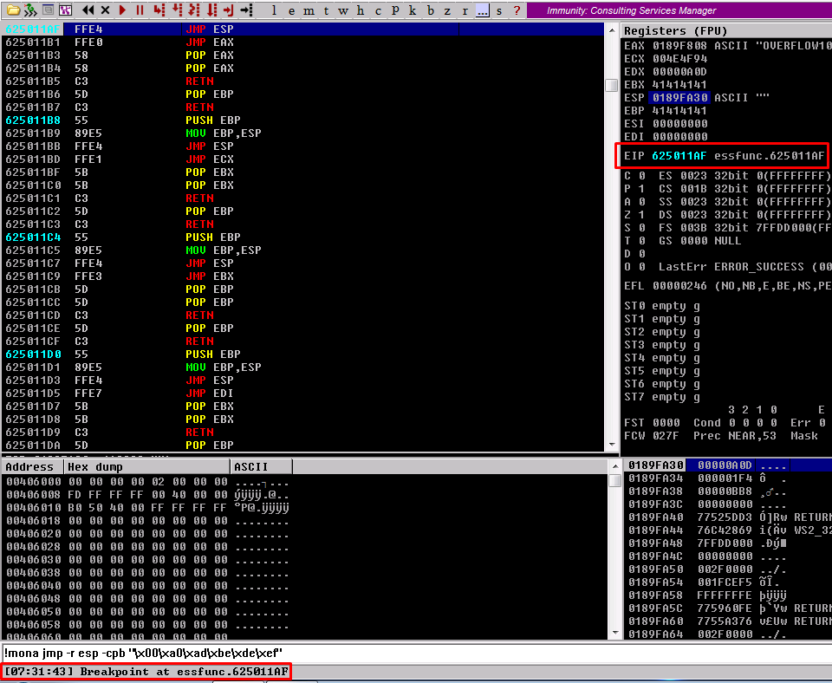The image size is (832, 683).
Task: Click the Python shell snake icon
Action: tap(30, 10)
